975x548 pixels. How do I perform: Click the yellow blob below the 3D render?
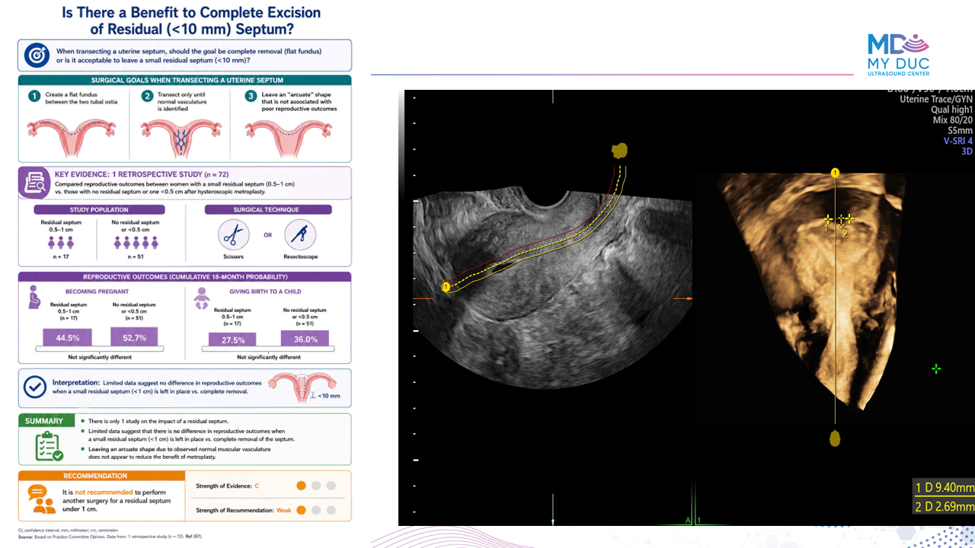pyautogui.click(x=836, y=438)
